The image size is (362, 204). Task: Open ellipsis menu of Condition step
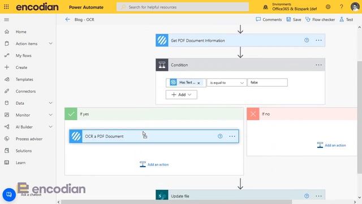point(318,65)
